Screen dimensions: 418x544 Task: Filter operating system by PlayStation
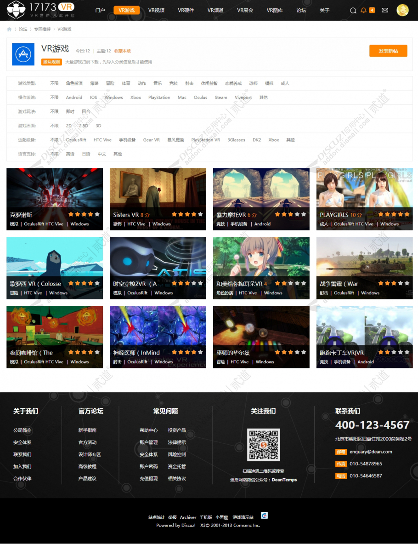pos(159,97)
